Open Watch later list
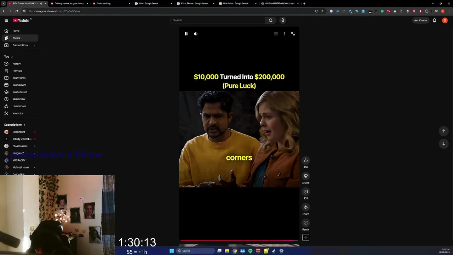This screenshot has height=255, width=453. [x=20, y=99]
